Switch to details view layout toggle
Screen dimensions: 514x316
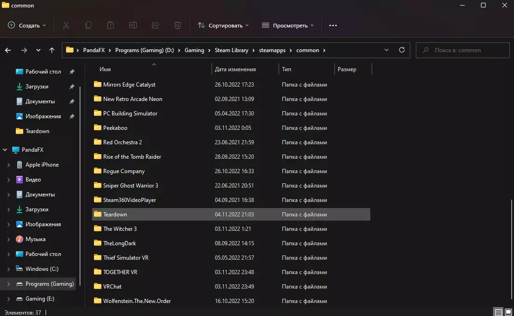(x=498, y=312)
